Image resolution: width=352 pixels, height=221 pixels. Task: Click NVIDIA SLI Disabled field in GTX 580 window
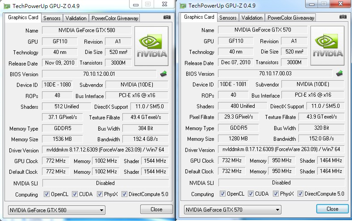[x=105, y=183]
